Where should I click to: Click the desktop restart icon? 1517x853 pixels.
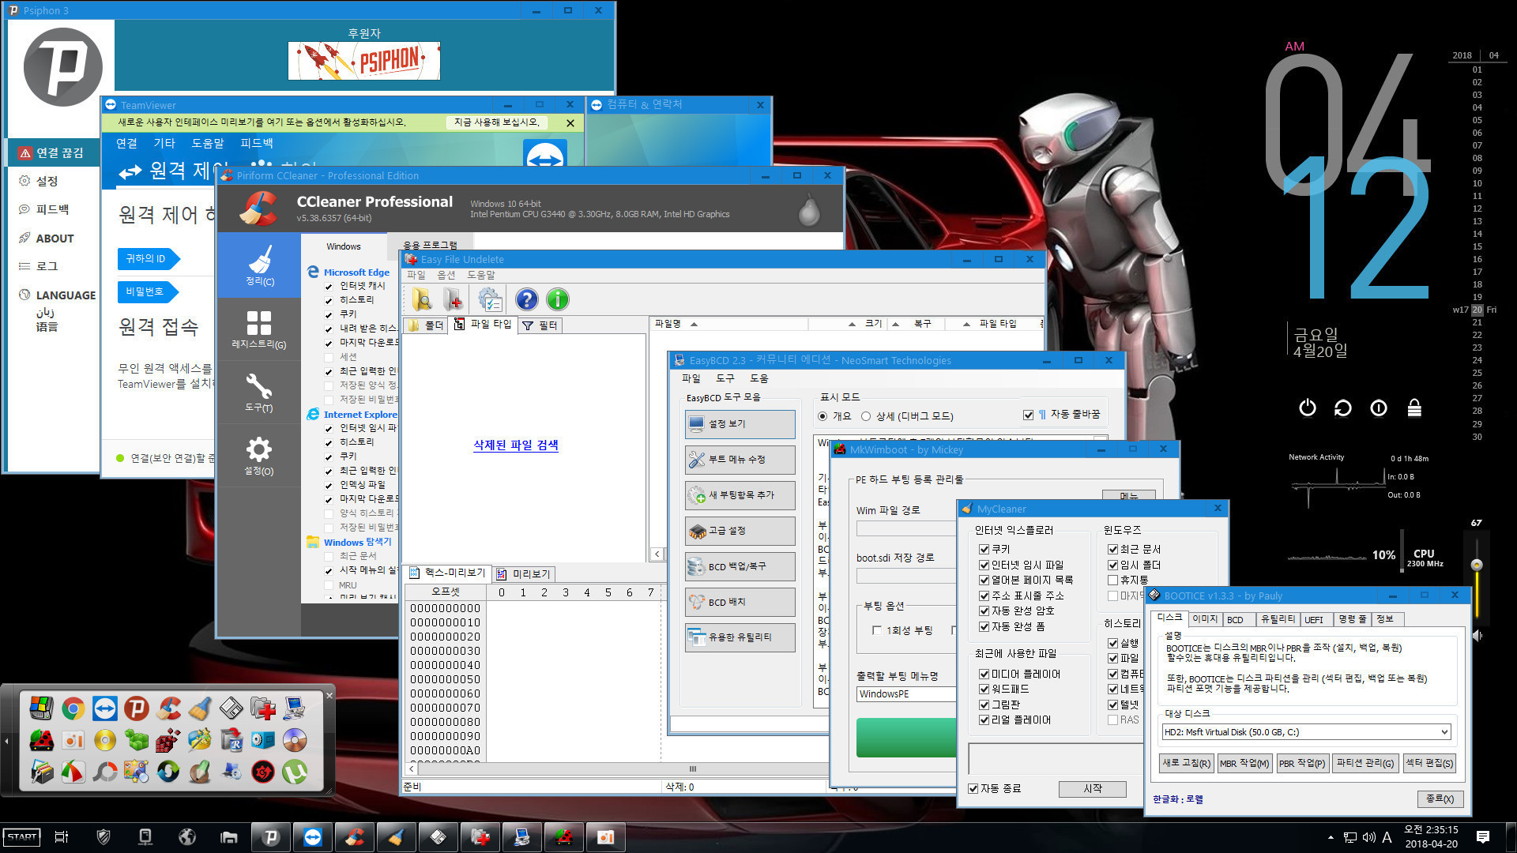[1342, 408]
